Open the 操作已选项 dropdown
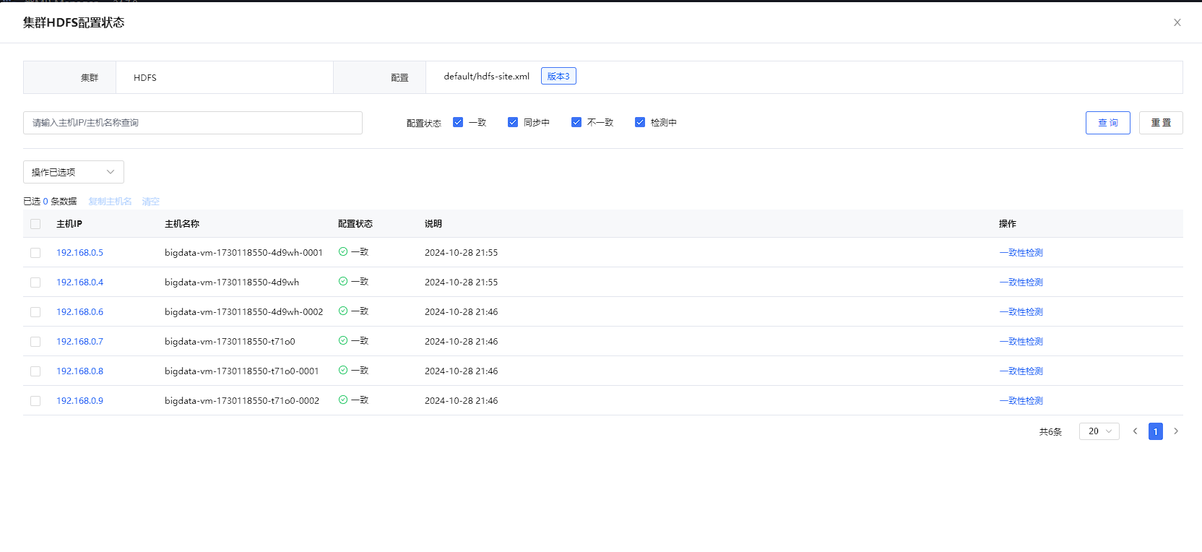Screen dimensions: 1202x552 pos(74,172)
